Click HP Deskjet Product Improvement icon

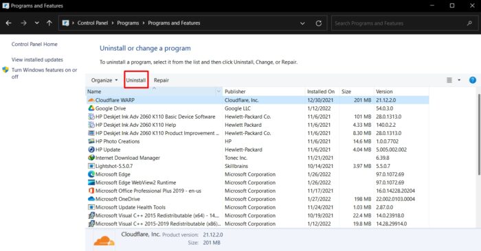(x=91, y=133)
